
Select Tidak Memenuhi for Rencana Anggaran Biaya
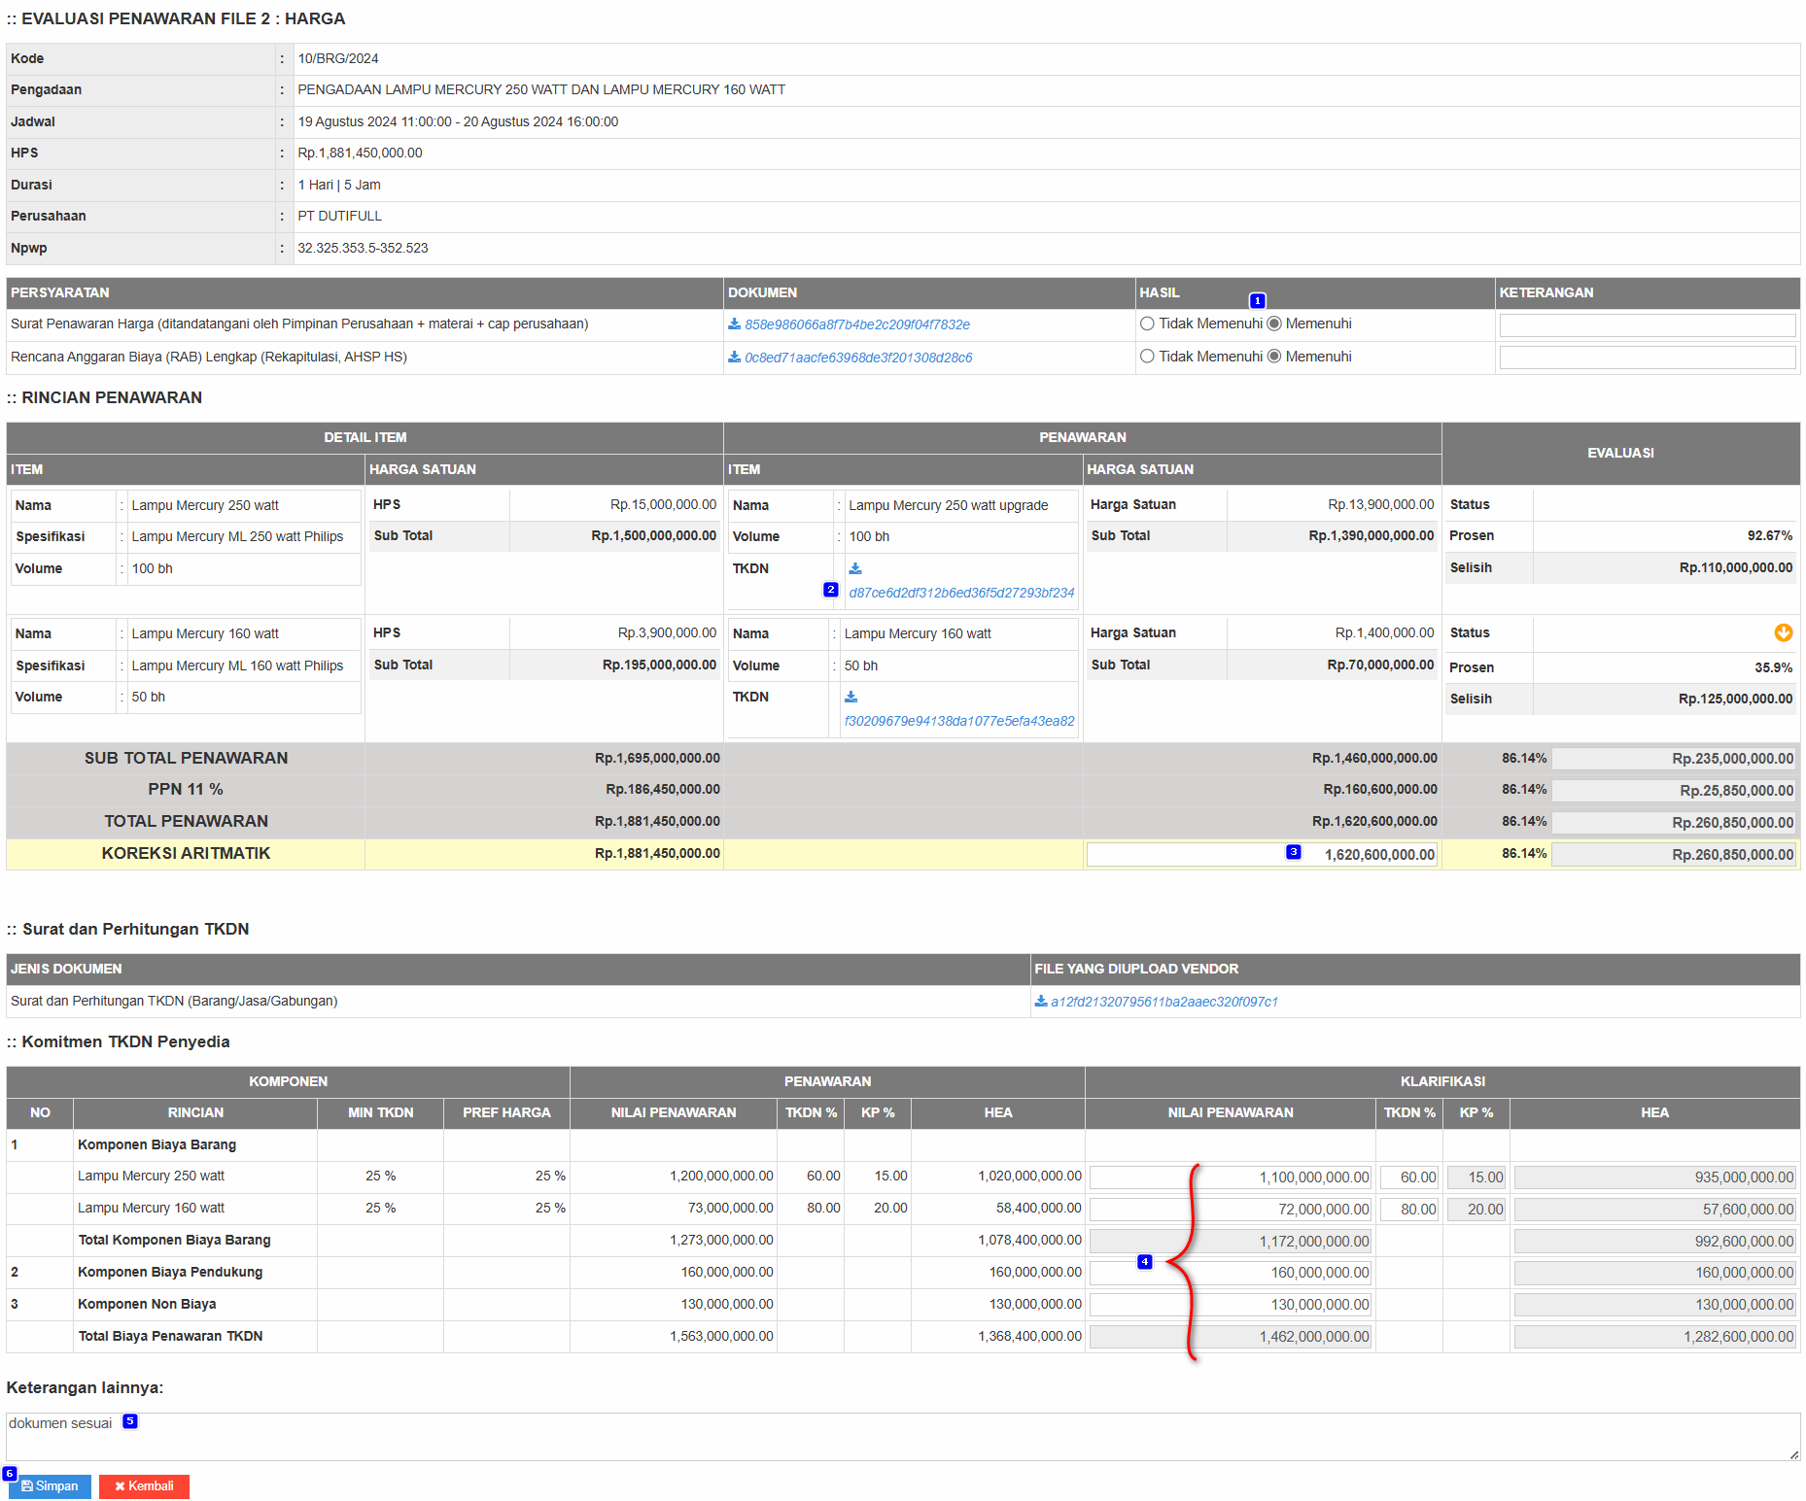pos(1148,358)
